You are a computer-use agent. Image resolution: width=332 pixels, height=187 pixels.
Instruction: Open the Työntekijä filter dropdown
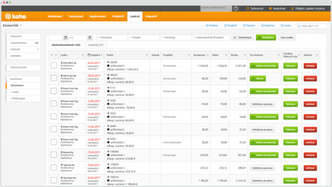pyautogui.click(x=112, y=37)
